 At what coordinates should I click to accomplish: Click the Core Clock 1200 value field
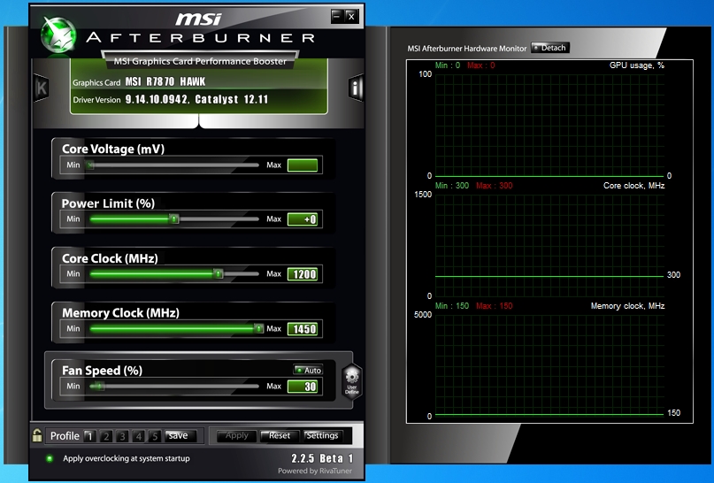(x=303, y=274)
